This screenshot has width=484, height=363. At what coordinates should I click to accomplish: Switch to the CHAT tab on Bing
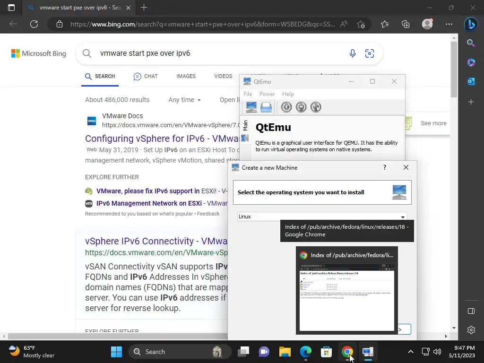[x=146, y=76]
